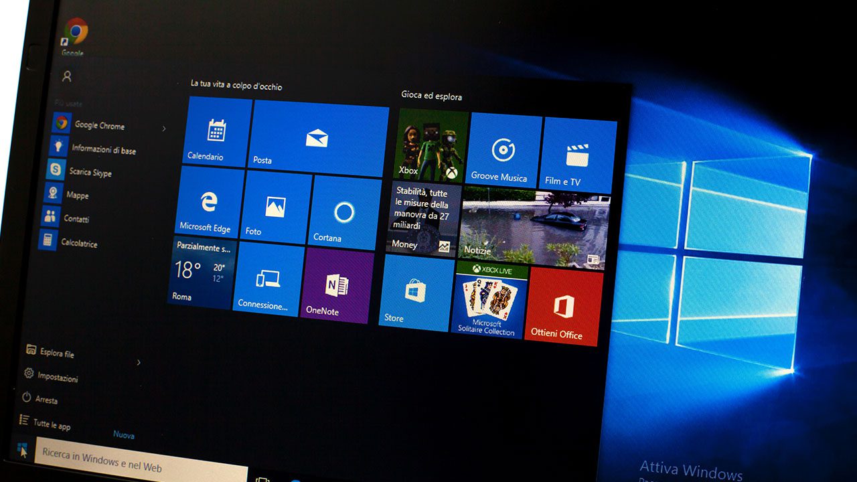
Task: Open the Posta mail tile
Action: click(x=318, y=138)
